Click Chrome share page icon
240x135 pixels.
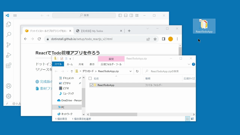148,39
